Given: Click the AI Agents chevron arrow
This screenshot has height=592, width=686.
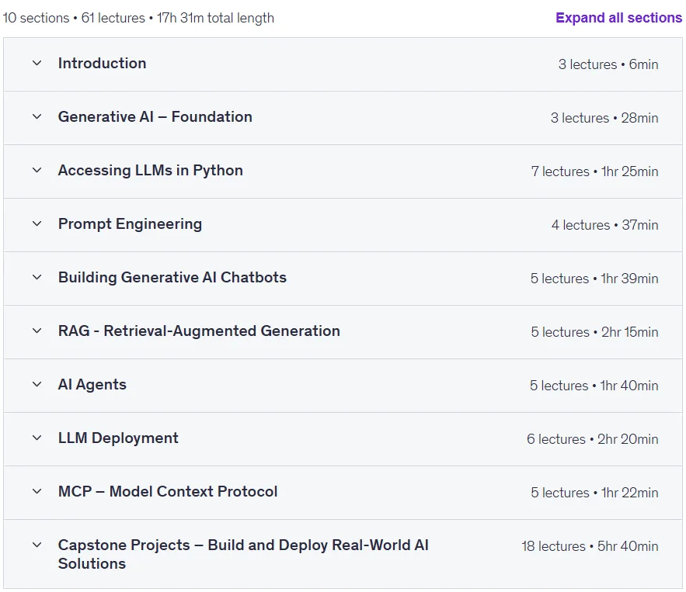Looking at the screenshot, I should point(37,385).
